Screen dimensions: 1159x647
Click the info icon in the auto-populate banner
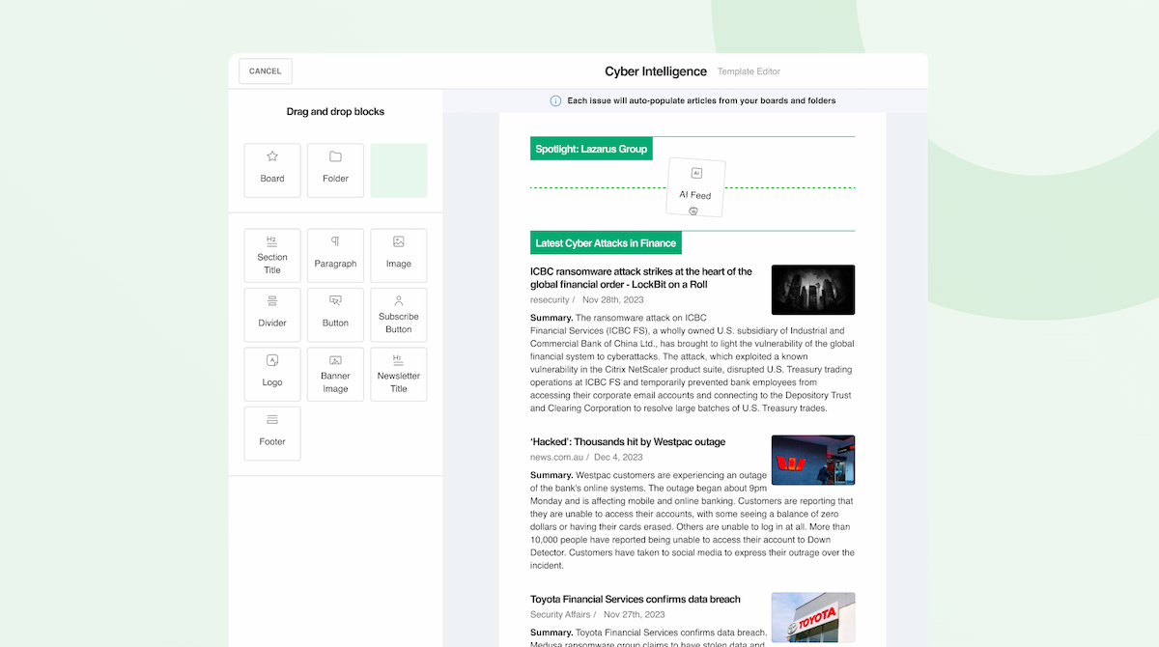(555, 100)
